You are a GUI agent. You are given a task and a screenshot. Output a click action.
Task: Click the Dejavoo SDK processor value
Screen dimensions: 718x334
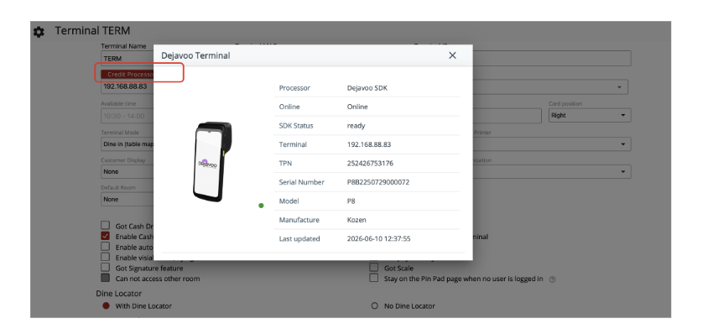tap(367, 88)
